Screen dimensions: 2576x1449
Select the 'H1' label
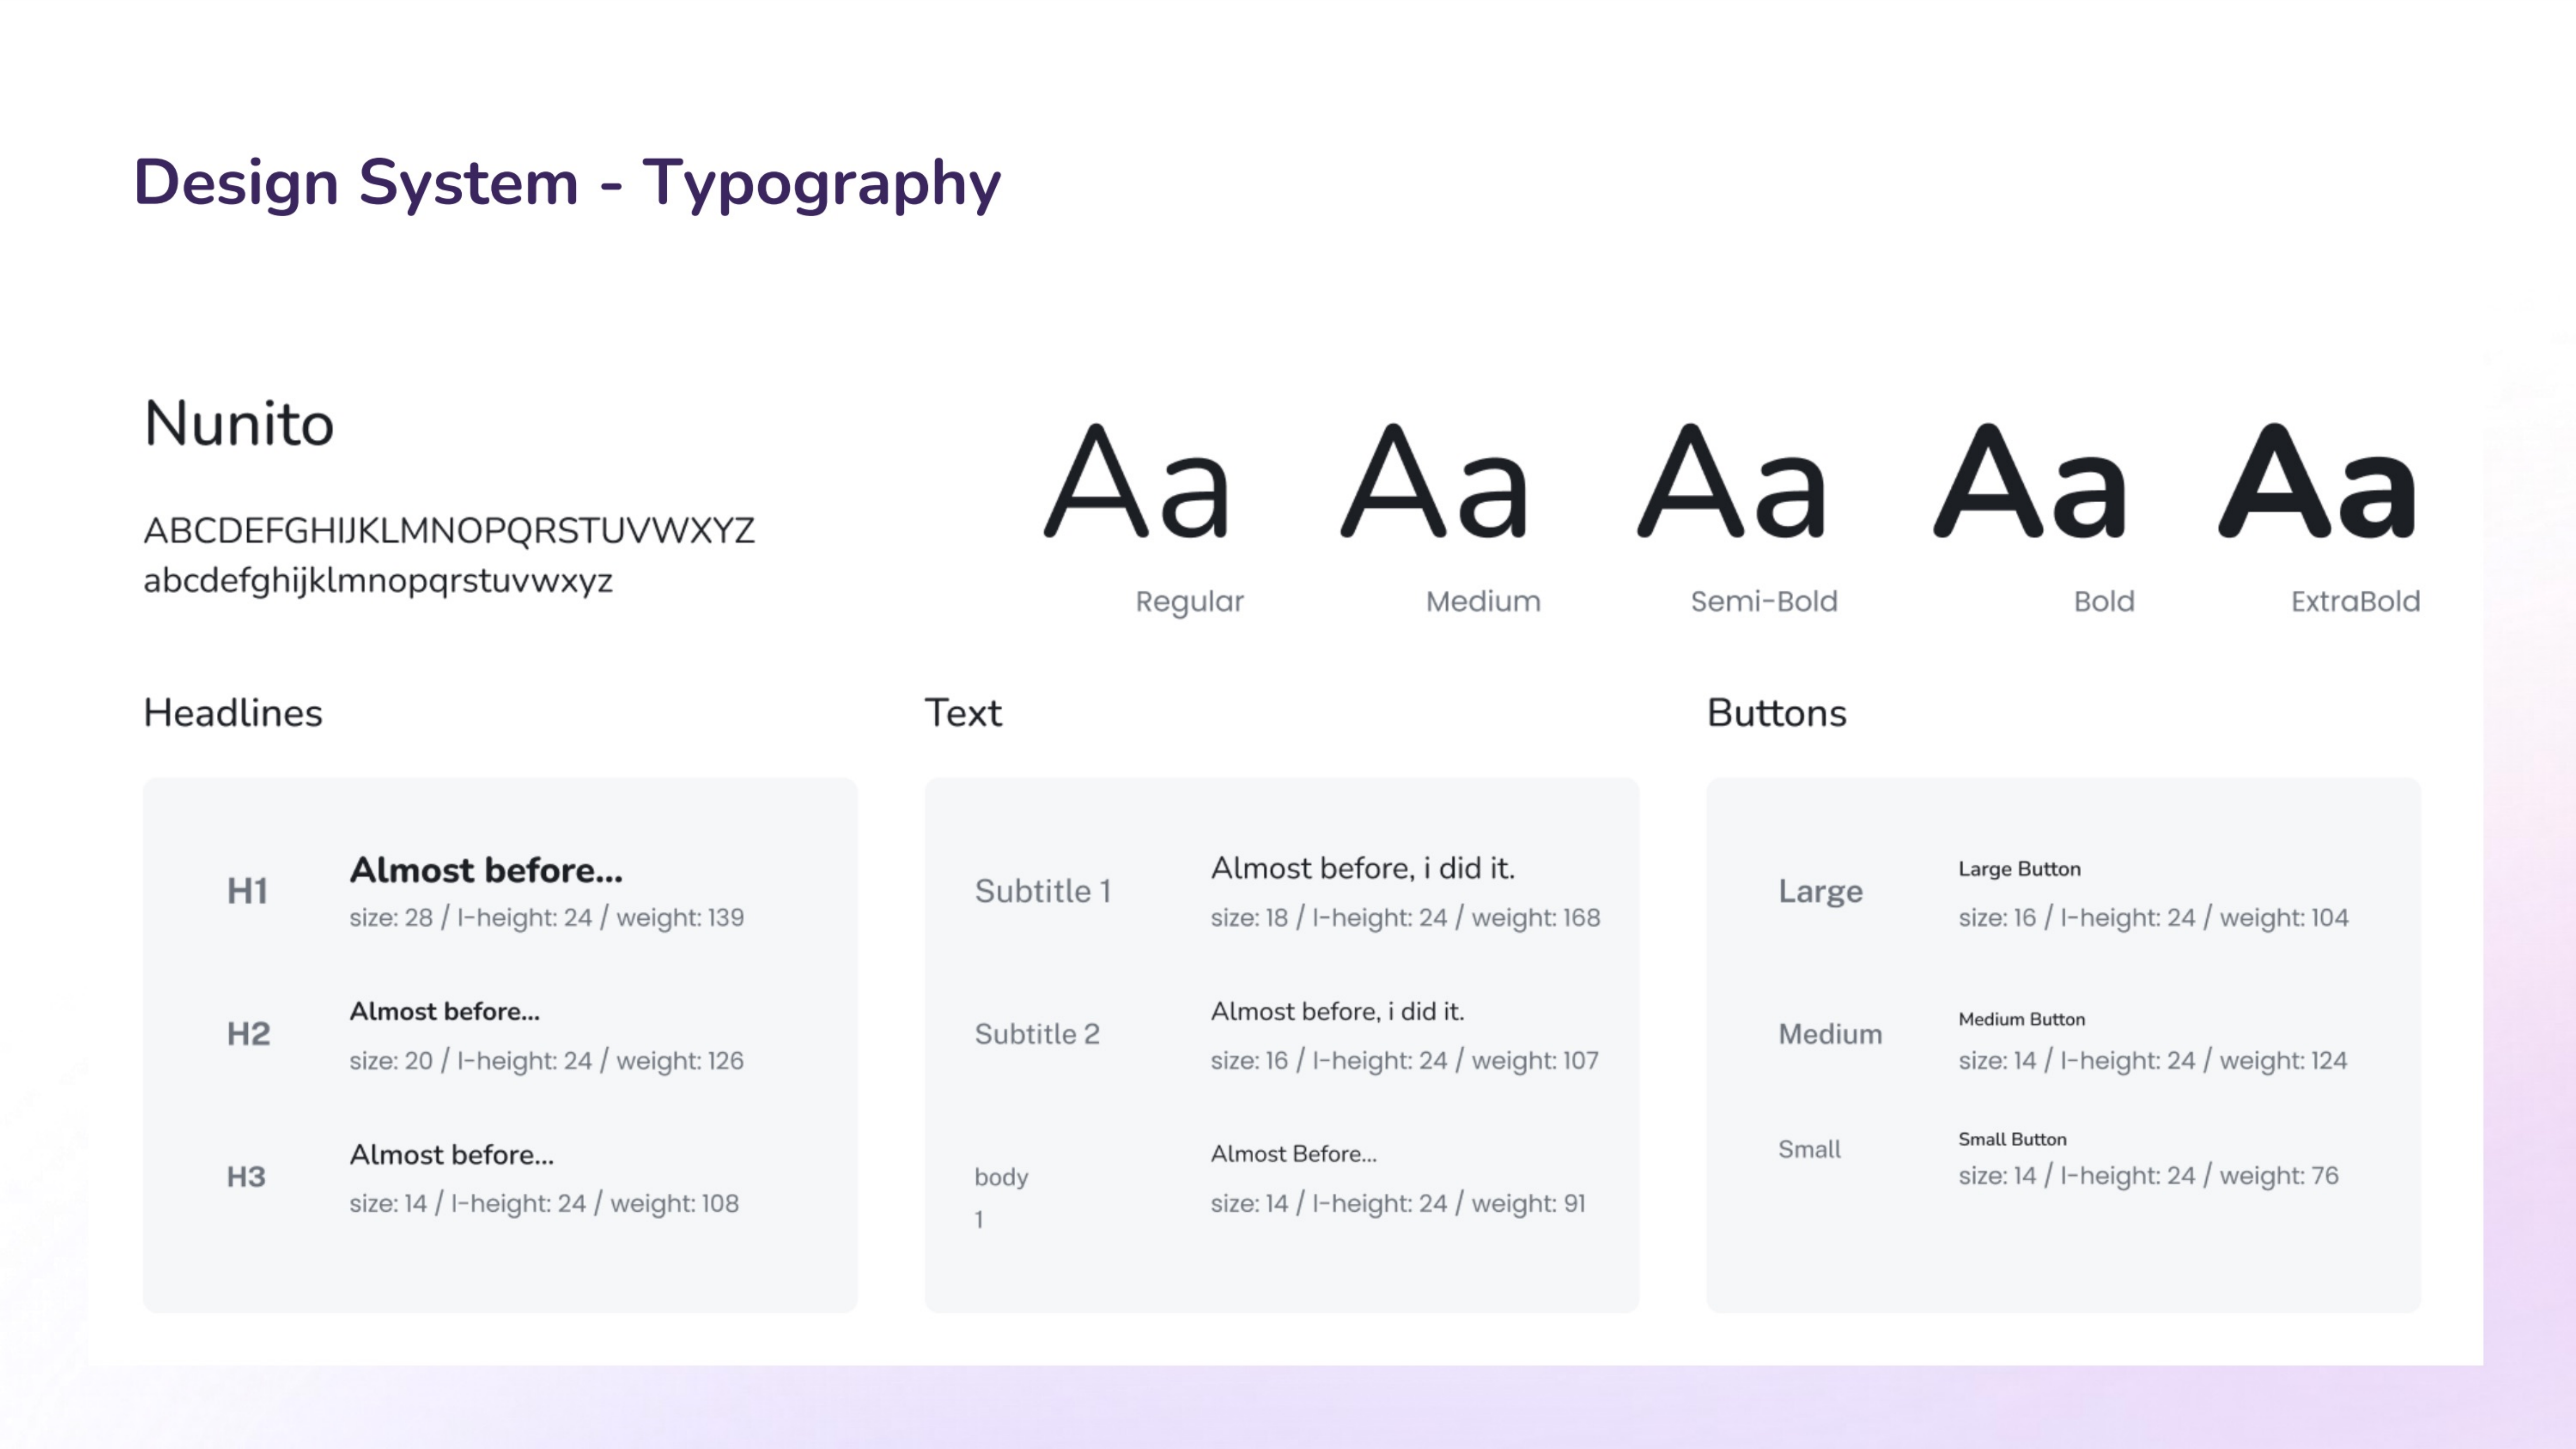[x=247, y=892]
